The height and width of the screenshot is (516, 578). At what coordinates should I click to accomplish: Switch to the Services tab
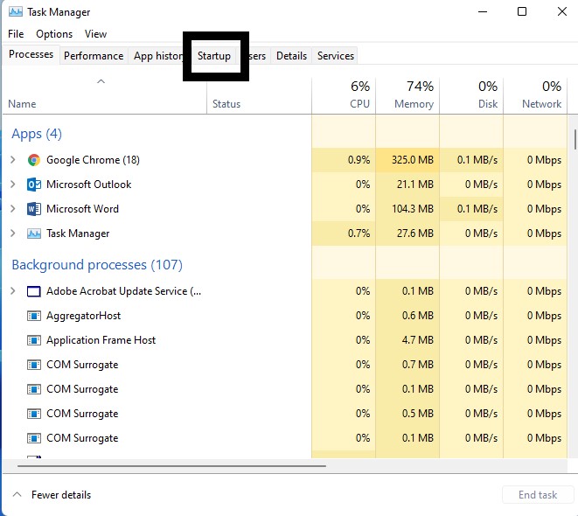tap(336, 56)
